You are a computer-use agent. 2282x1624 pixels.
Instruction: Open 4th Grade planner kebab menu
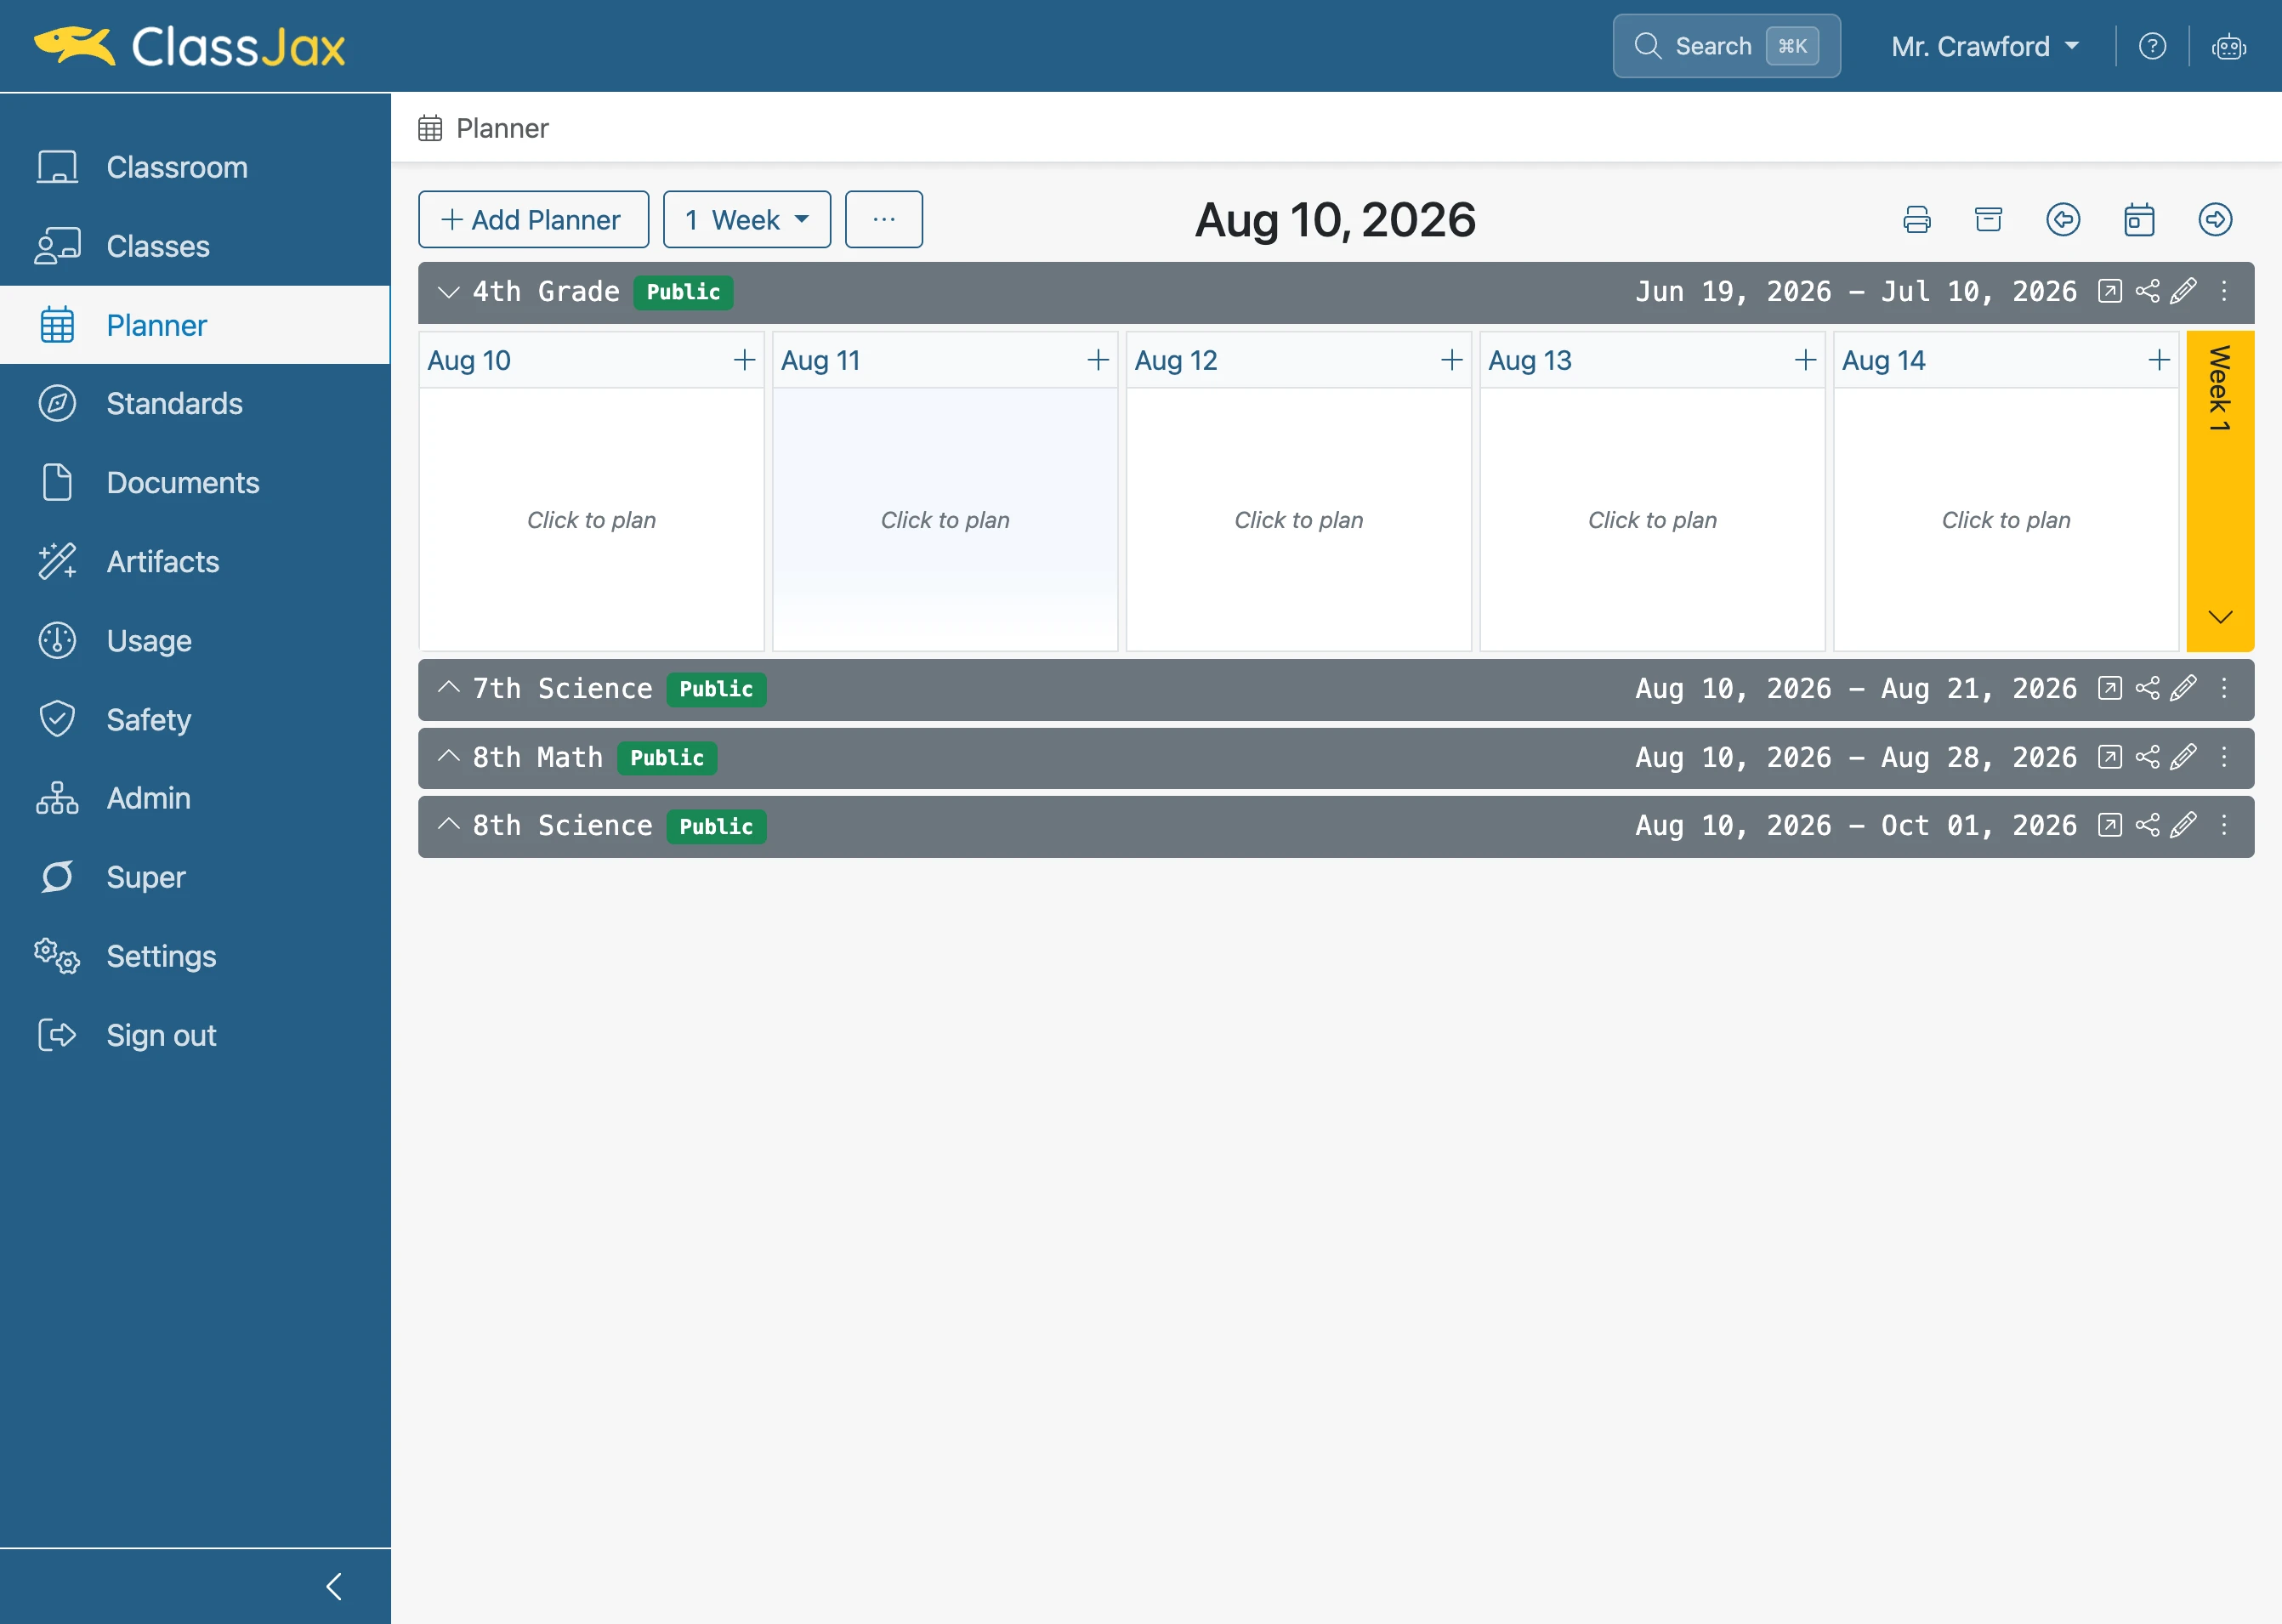coord(2224,291)
